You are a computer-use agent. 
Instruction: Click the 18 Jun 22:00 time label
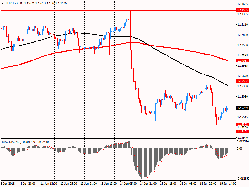(x=208, y=183)
